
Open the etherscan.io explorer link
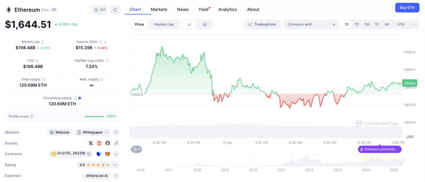point(97,175)
